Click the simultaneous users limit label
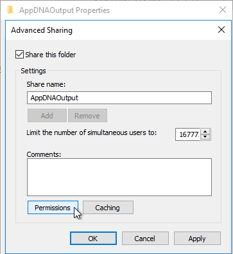233x254 pixels. (92, 132)
